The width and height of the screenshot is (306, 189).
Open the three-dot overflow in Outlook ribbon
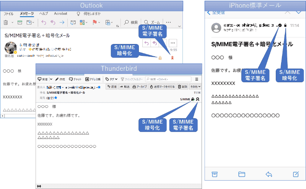(168, 22)
